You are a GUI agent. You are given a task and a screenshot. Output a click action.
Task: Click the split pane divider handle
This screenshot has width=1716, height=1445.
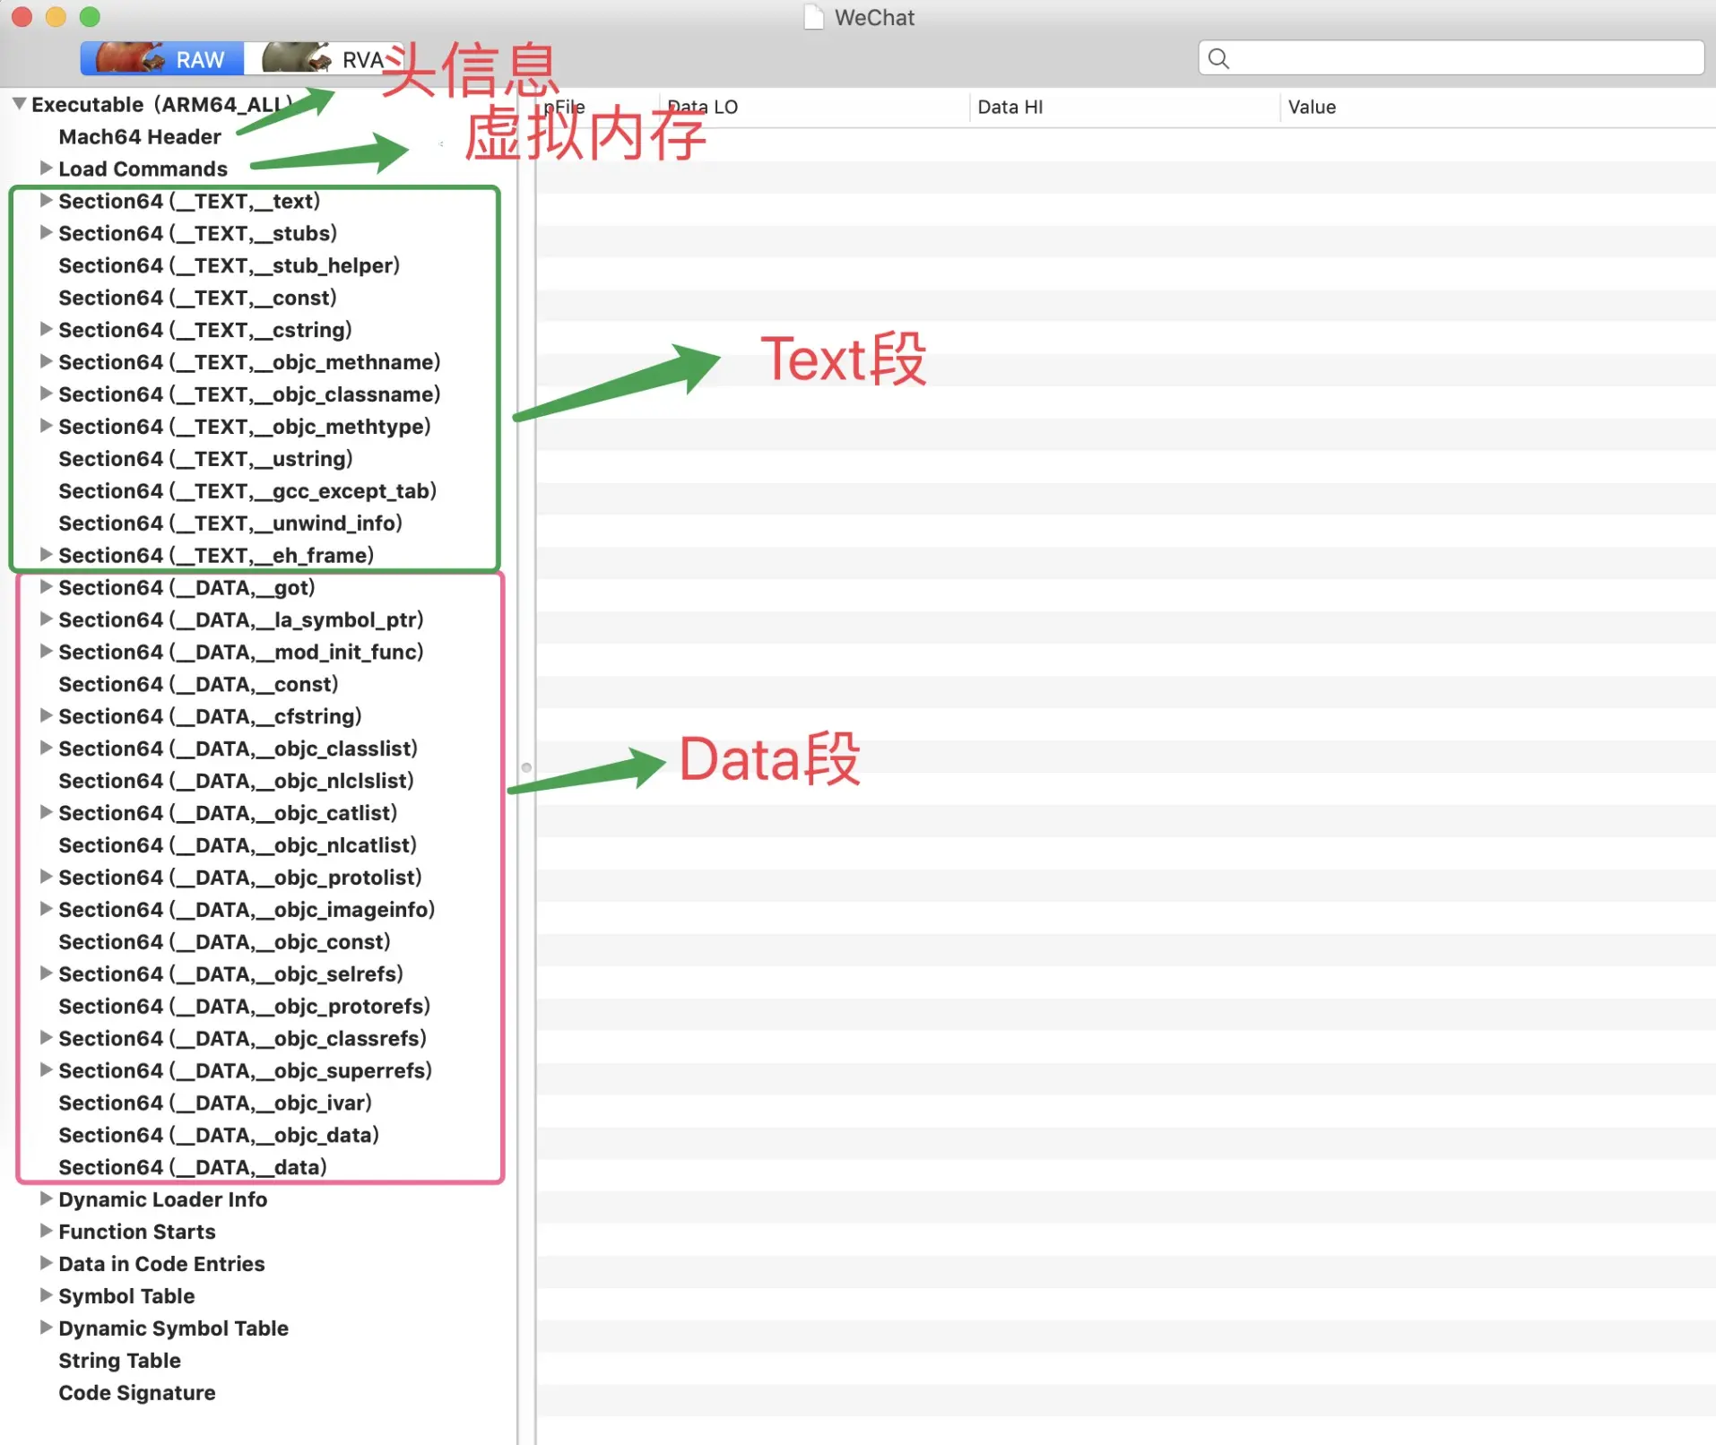526,767
